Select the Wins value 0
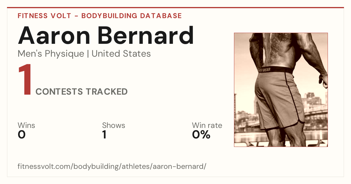Screen dimensions: 351x184 pyautogui.click(x=22, y=135)
